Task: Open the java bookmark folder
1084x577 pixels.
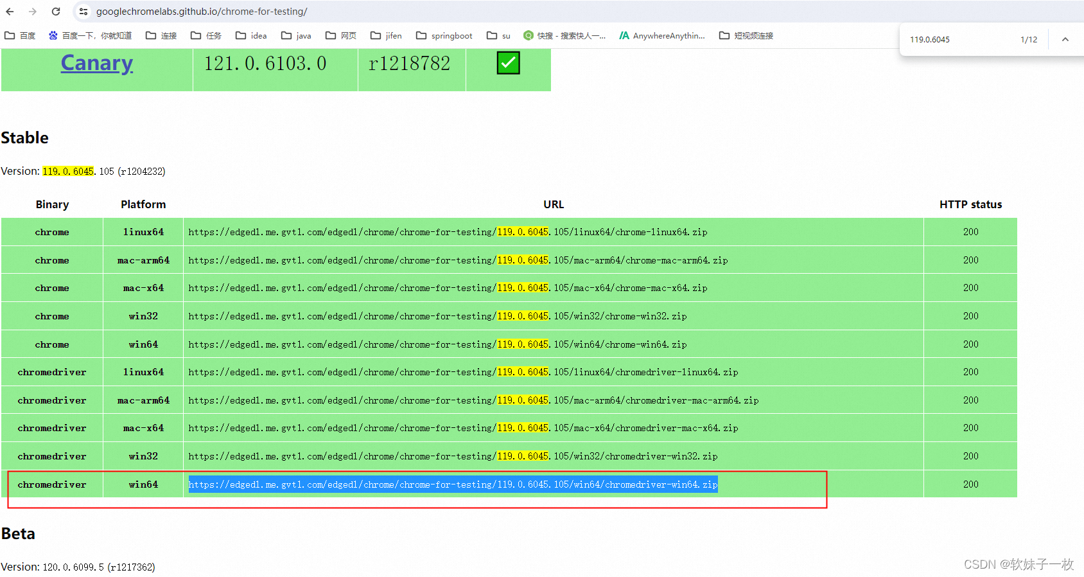Action: (296, 36)
